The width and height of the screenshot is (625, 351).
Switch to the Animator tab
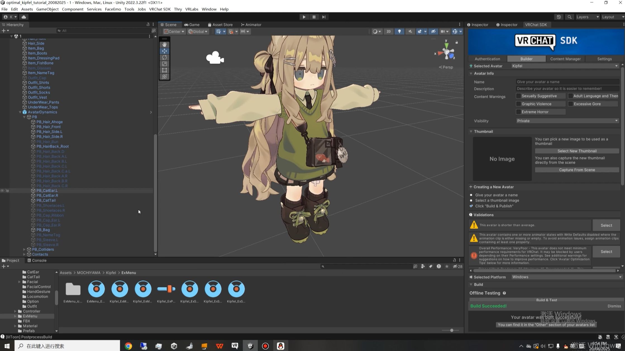point(251,25)
